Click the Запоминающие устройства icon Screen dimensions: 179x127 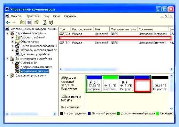12,58
